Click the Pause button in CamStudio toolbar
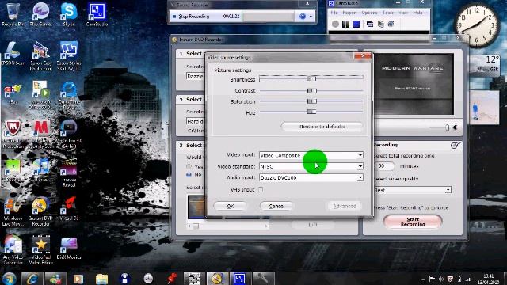 click(x=345, y=24)
